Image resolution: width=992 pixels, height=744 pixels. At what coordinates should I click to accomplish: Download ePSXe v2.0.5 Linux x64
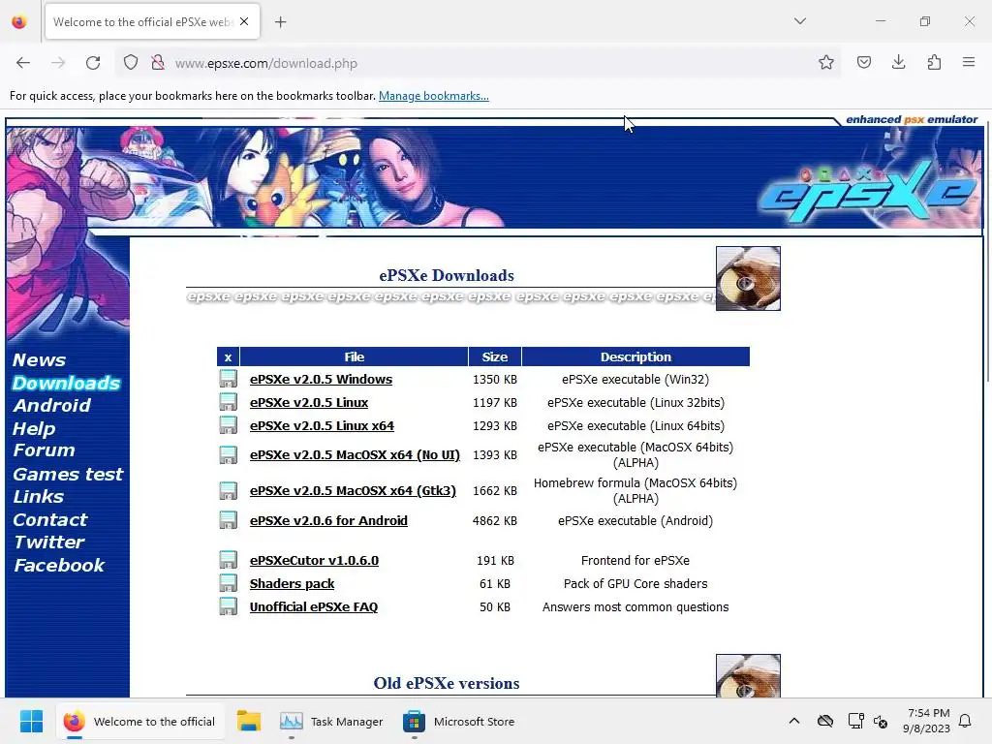pos(322,426)
